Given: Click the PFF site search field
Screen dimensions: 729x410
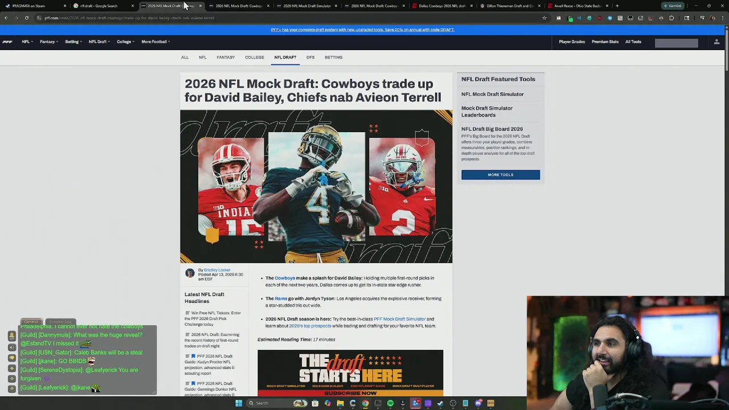Looking at the screenshot, I should tap(676, 43).
